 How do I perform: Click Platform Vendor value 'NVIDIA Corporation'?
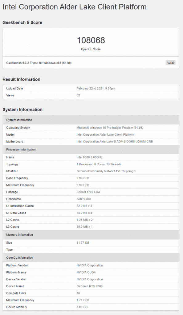(x=90, y=265)
